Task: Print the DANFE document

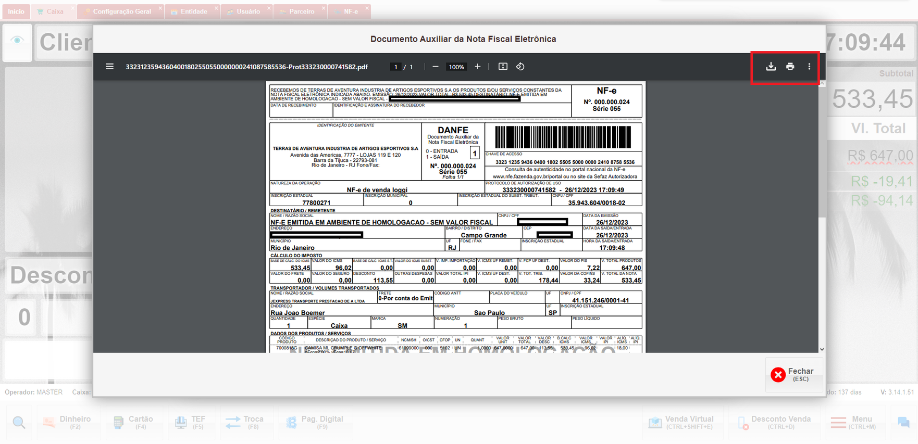Action: pos(790,67)
